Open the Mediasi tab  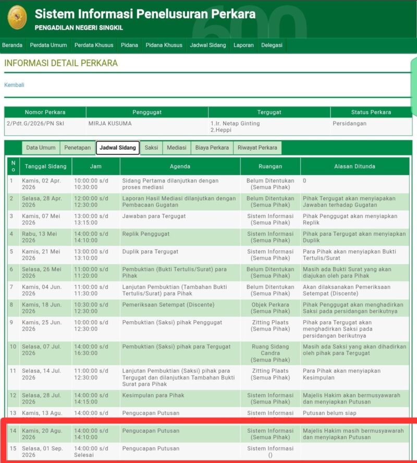point(177,148)
